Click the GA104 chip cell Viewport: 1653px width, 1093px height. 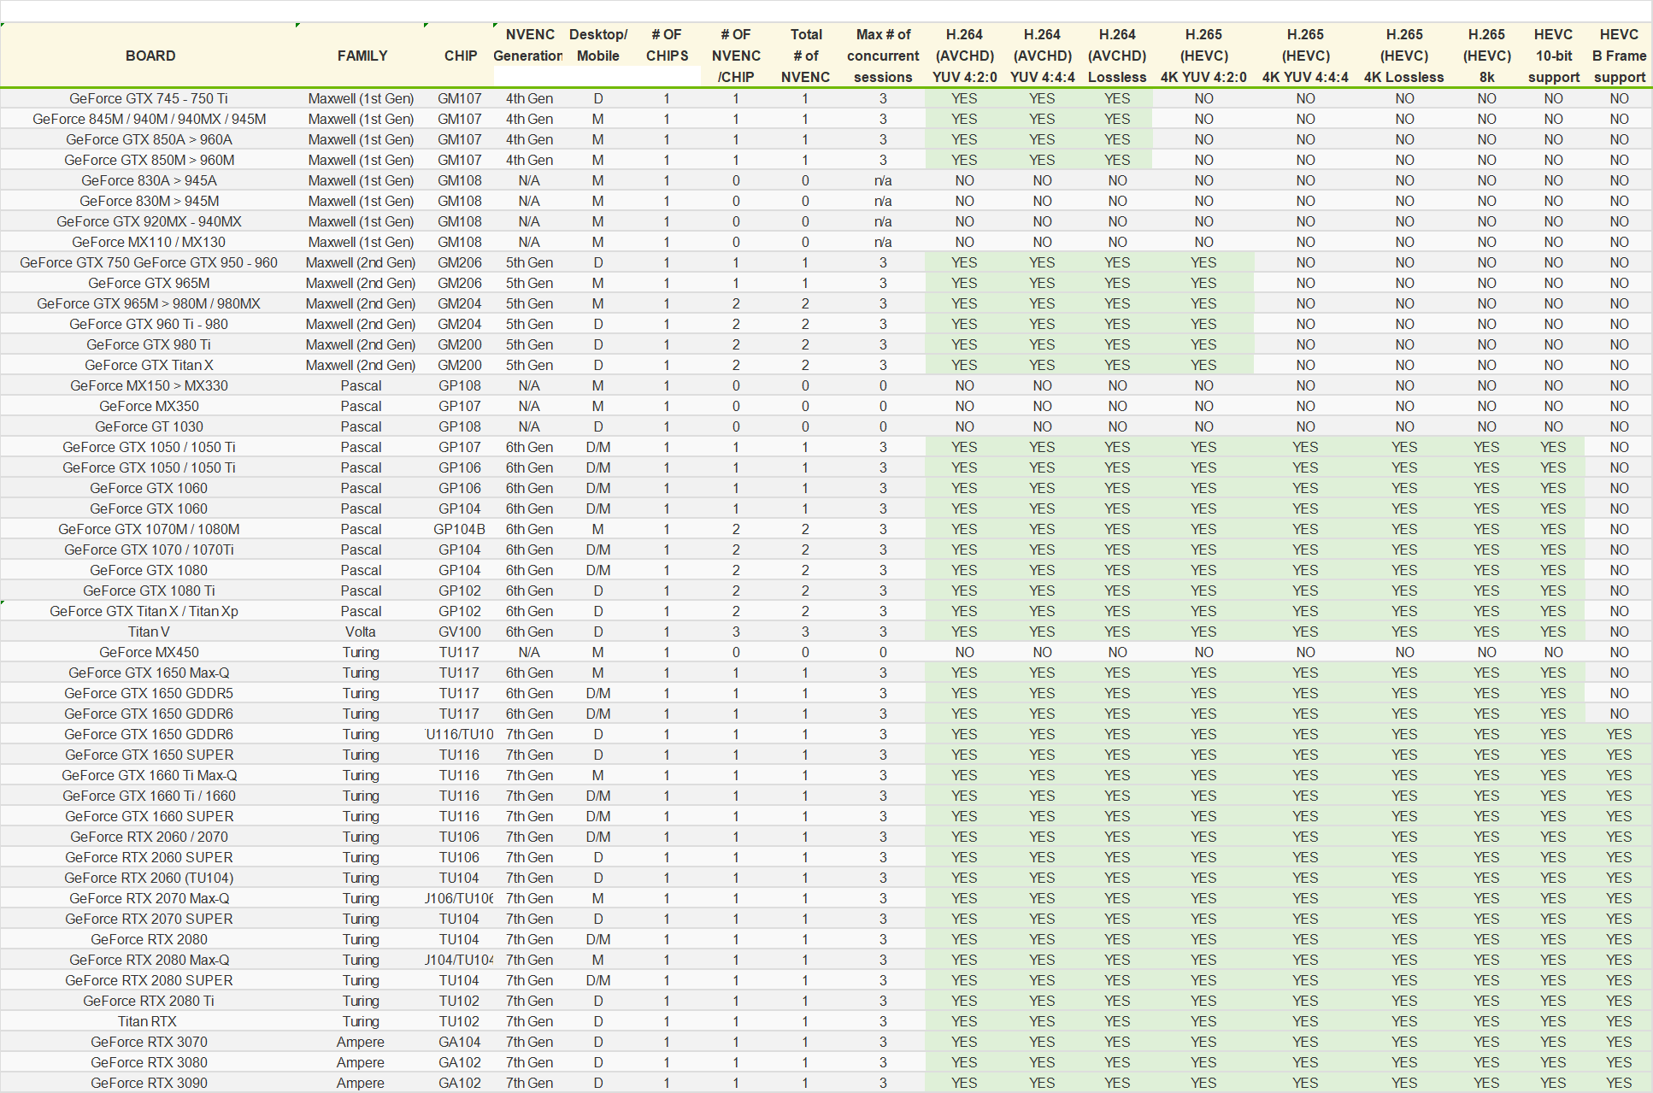pyautogui.click(x=460, y=1042)
